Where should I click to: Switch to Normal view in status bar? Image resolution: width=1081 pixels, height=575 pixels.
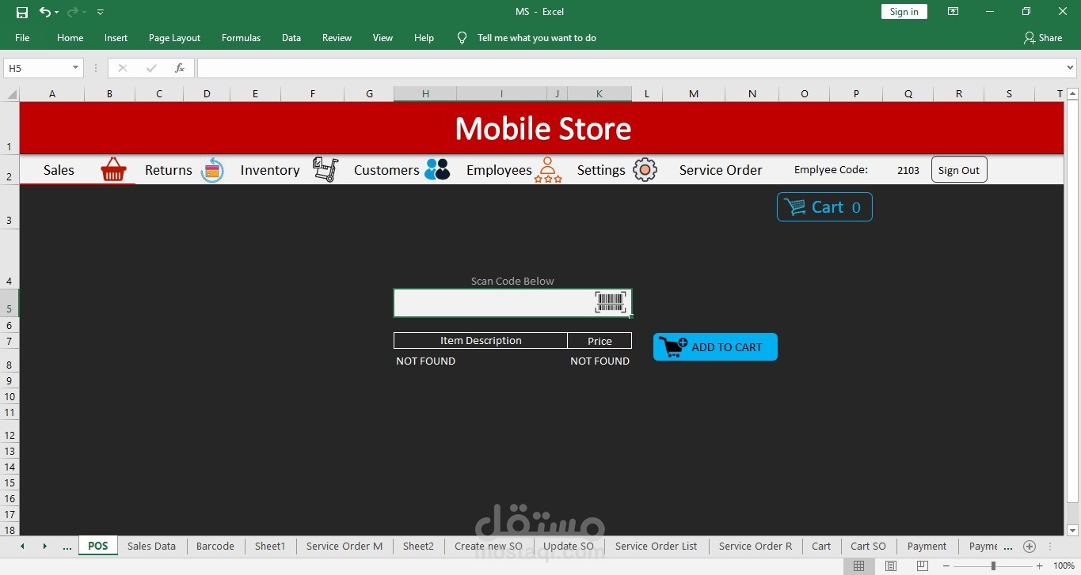[x=858, y=566]
